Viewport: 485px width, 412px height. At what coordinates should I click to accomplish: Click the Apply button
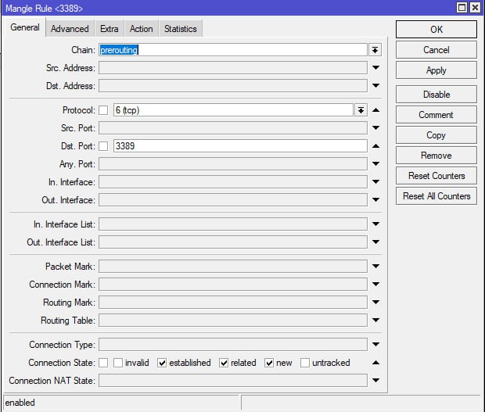436,70
